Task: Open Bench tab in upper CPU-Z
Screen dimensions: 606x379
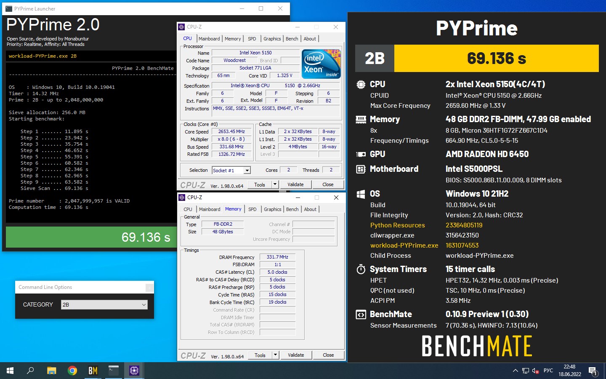Action: coord(292,39)
